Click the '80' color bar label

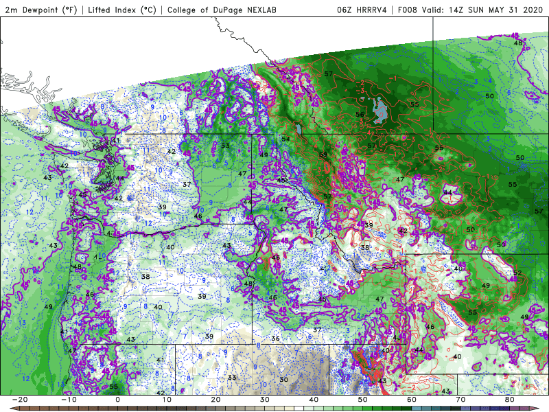click(x=510, y=400)
